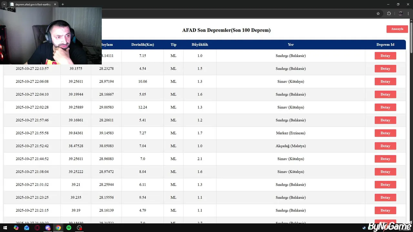This screenshot has height=232, width=413.
Task: Click Sındırgı (Balıkesir) in the 21:31:32 row
Action: [x=291, y=185]
